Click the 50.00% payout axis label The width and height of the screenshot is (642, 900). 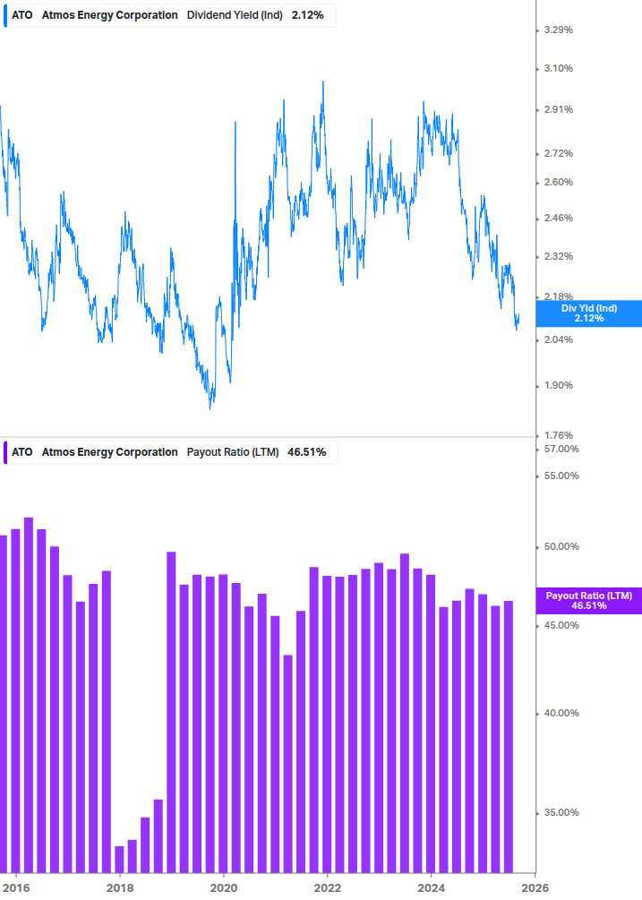(561, 547)
